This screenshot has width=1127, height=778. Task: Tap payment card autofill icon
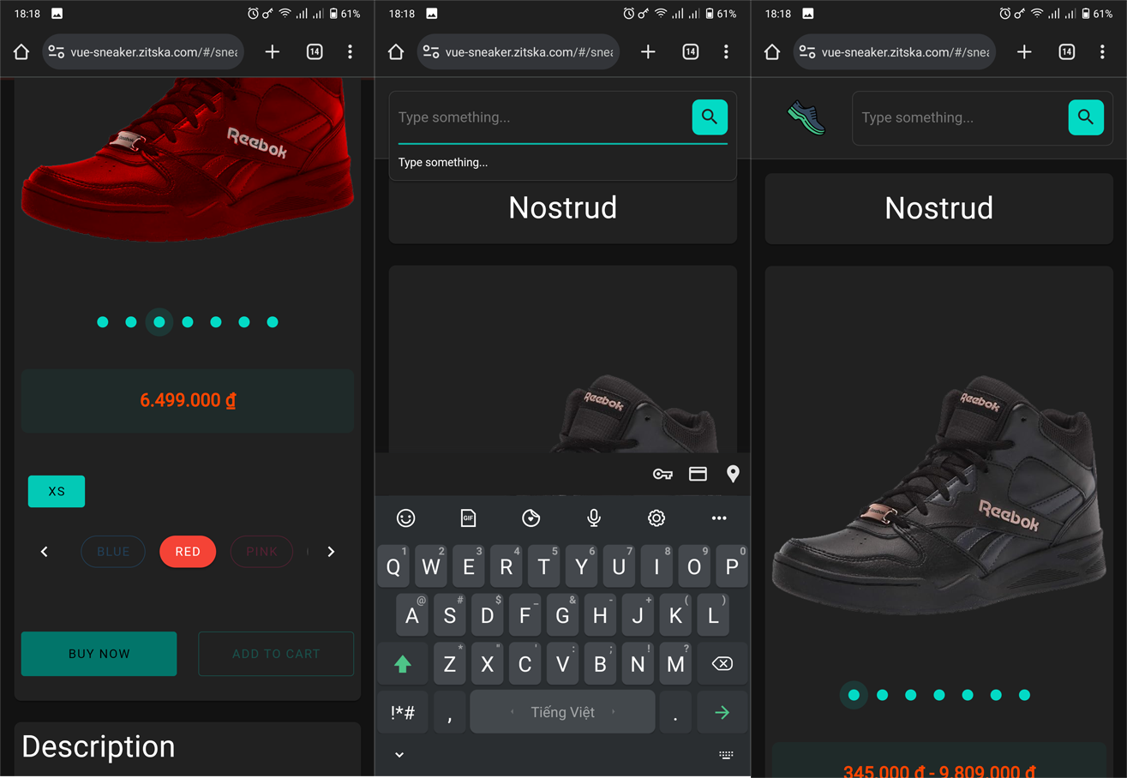(698, 474)
